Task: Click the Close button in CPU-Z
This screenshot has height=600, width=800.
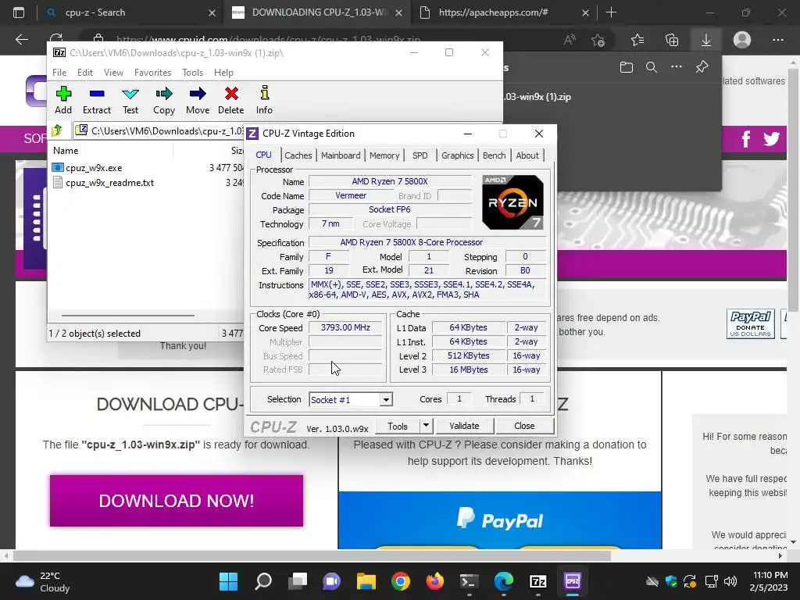Action: [x=524, y=426]
